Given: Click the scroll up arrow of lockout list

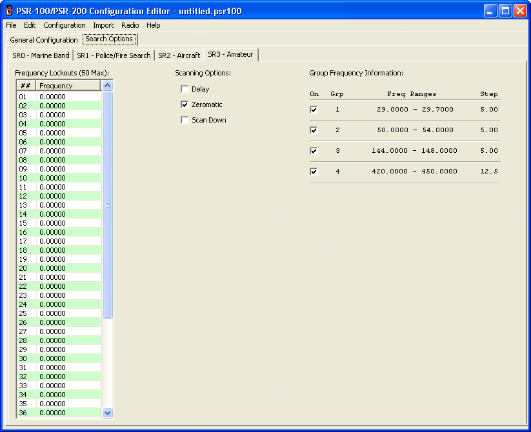Looking at the screenshot, I should click(108, 86).
